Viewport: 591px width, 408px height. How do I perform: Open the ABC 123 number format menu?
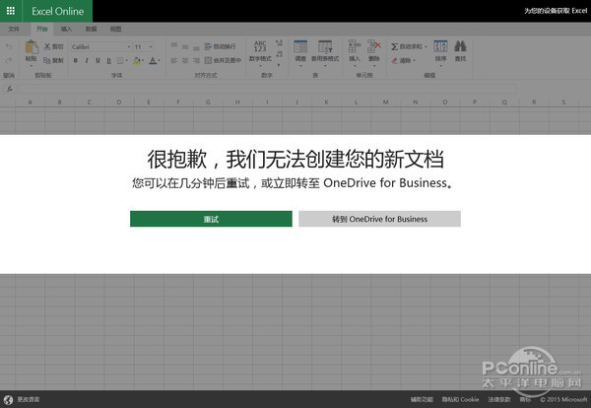pyautogui.click(x=260, y=51)
